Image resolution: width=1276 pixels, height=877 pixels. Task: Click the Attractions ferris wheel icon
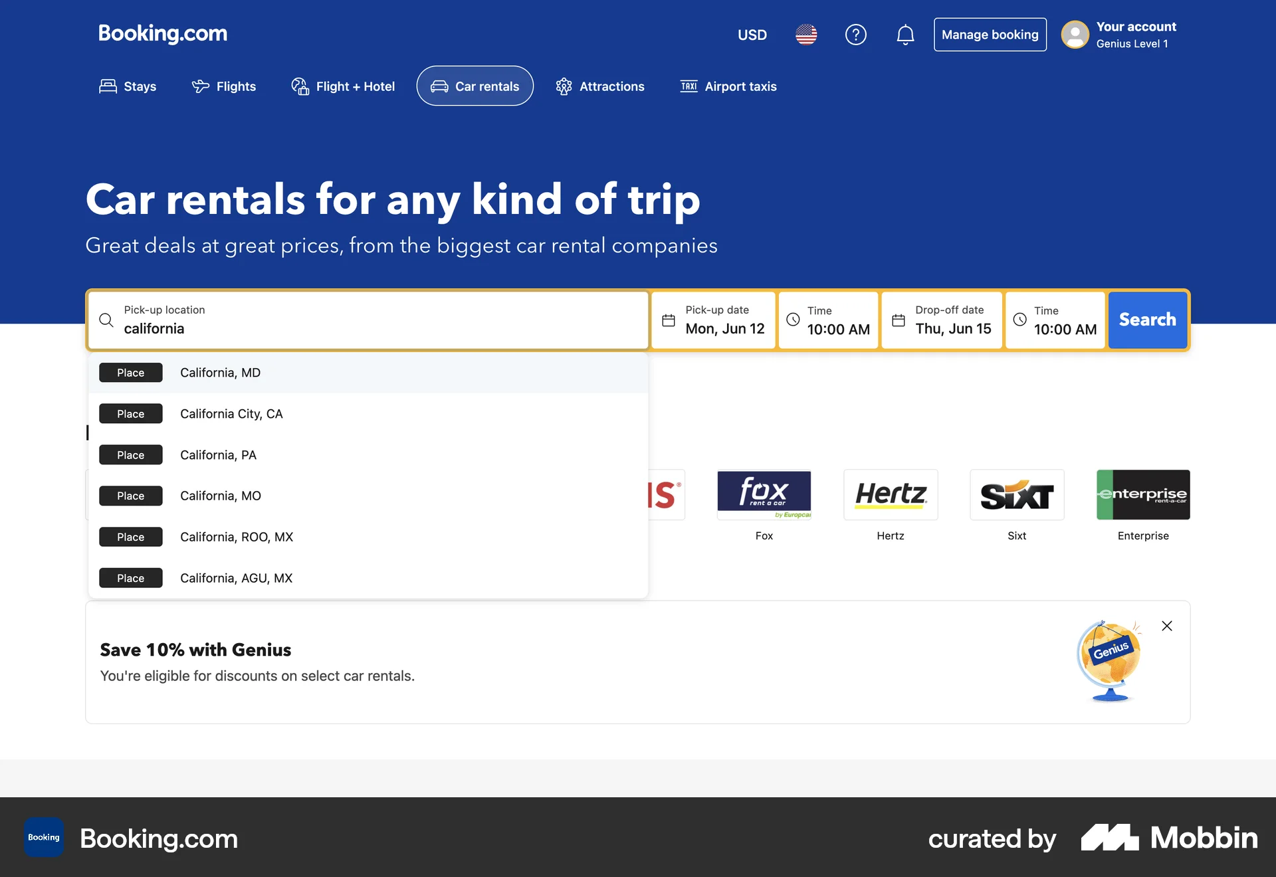pyautogui.click(x=564, y=86)
